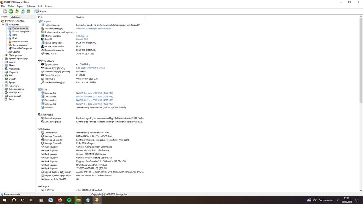Select the DMI tree item
The width and height of the screenshot is (363, 204).
click(x=15, y=35)
